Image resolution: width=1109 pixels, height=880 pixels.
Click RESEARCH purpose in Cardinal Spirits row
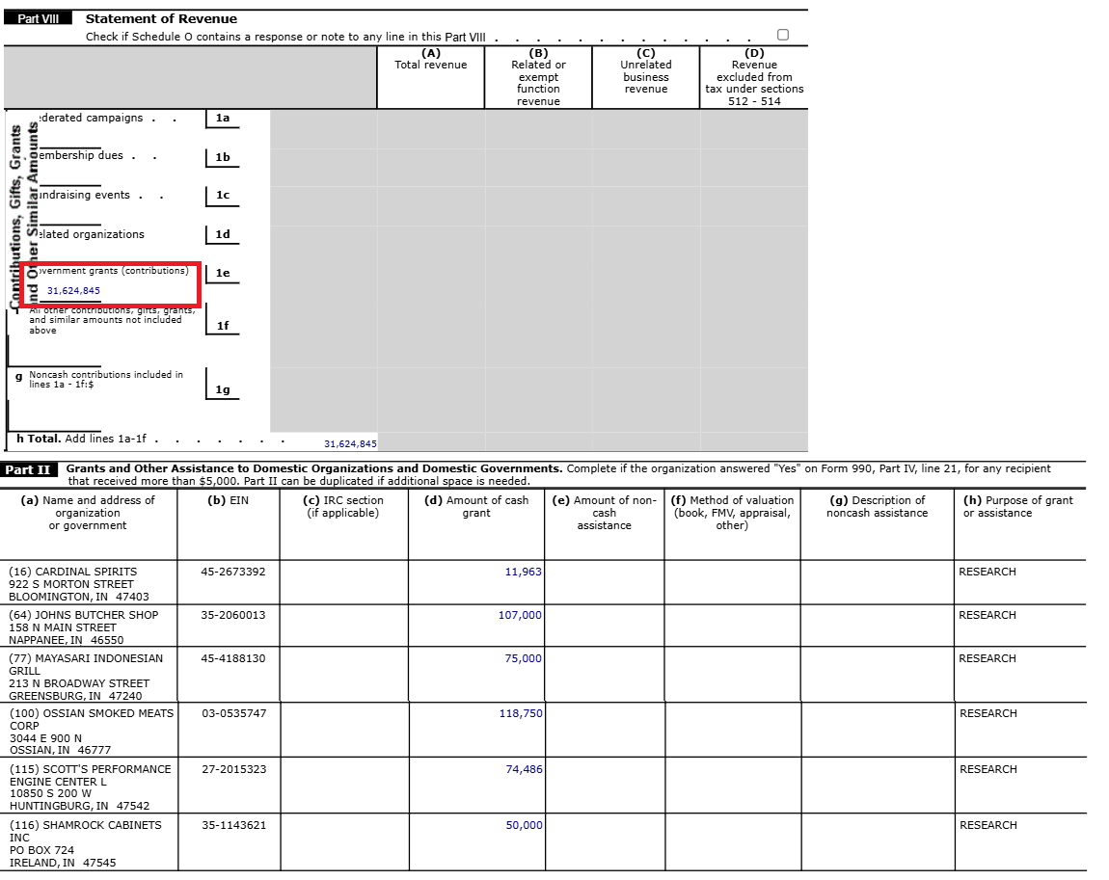click(x=987, y=572)
